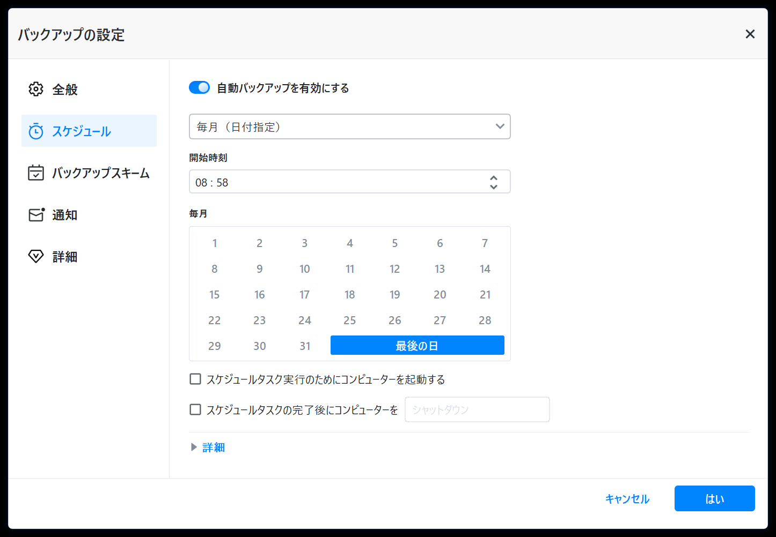
Task: Click the 08 : 58 start time field
Action: (338, 182)
